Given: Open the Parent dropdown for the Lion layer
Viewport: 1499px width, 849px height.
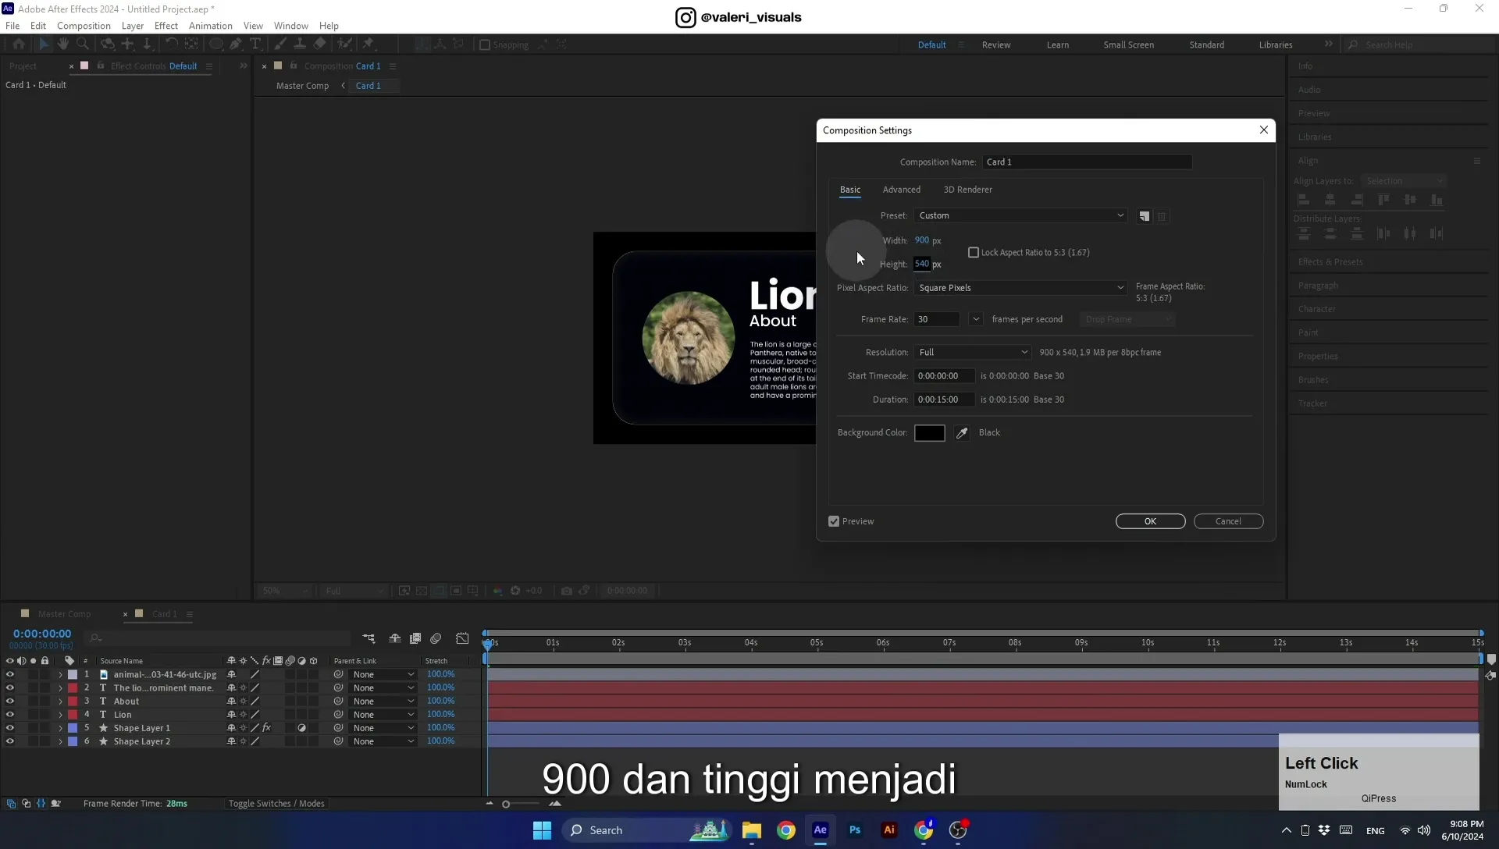Looking at the screenshot, I should point(383,715).
